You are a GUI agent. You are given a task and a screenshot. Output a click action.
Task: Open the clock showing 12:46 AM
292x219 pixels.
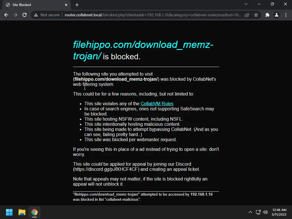click(279, 212)
